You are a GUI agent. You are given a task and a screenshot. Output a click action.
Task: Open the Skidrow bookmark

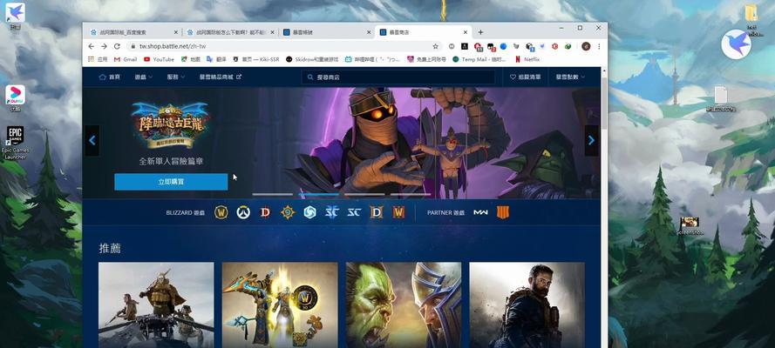click(312, 59)
